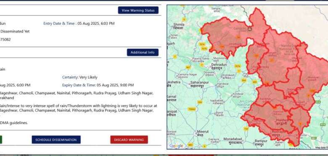Click the Meerut city label on map

tap(203, 133)
